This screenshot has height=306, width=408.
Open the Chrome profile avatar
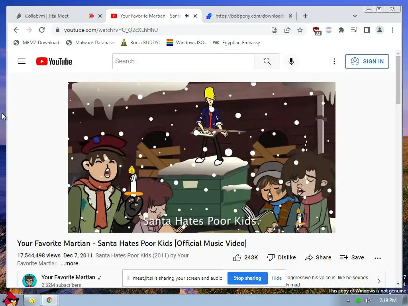[380, 30]
